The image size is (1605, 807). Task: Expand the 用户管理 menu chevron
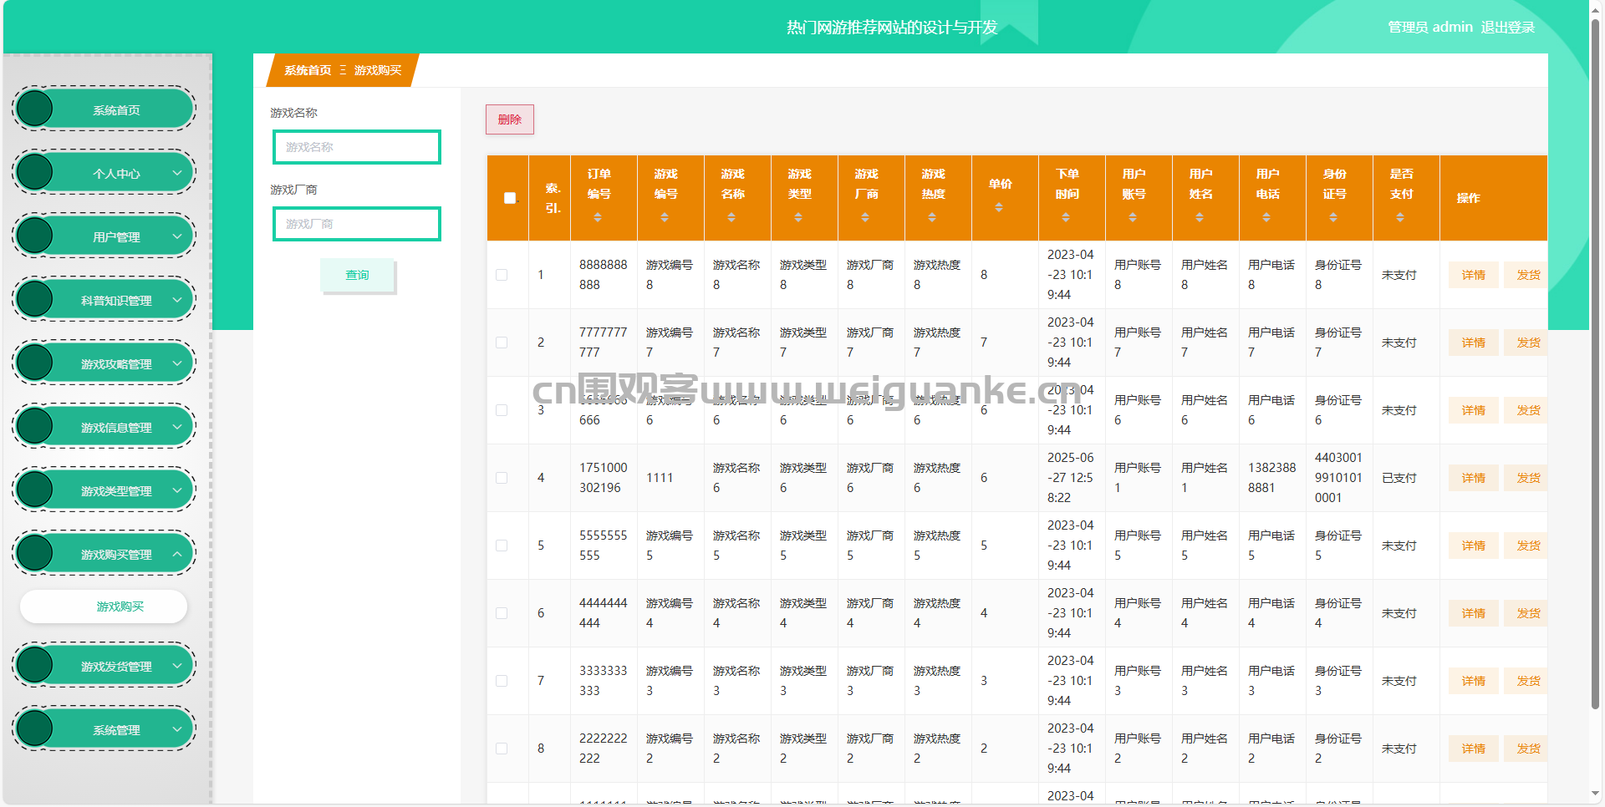pyautogui.click(x=177, y=236)
